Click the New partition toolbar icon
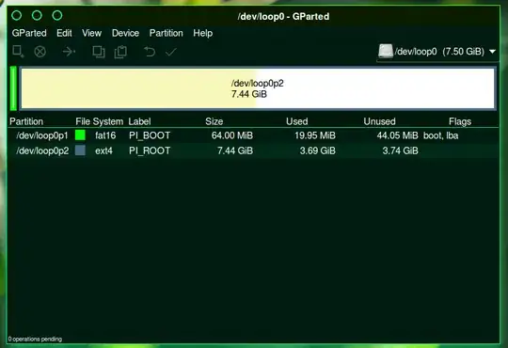508x348 pixels. [x=18, y=52]
